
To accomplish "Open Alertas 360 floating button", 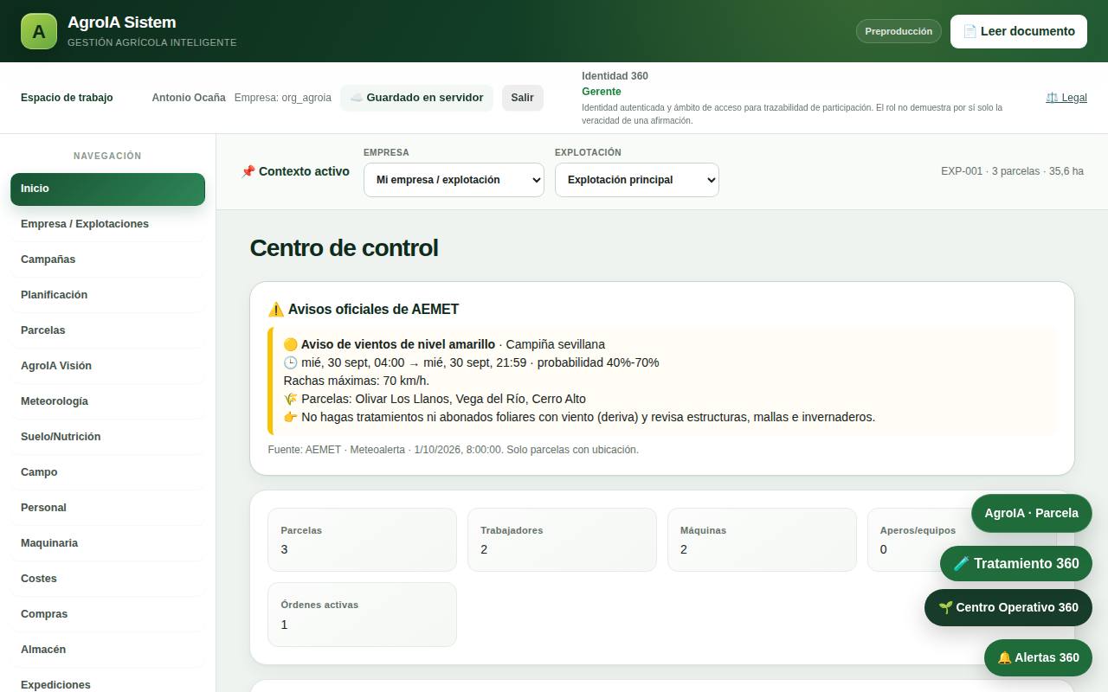I will click(1038, 657).
